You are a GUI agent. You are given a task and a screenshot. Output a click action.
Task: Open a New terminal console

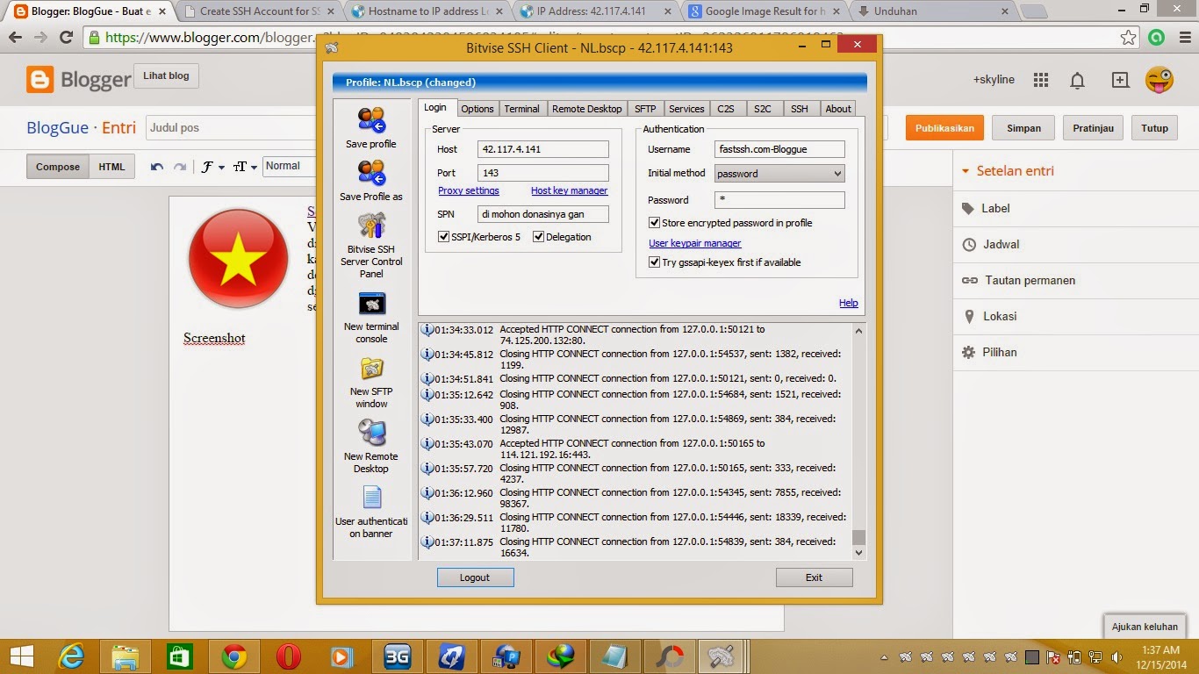[371, 304]
